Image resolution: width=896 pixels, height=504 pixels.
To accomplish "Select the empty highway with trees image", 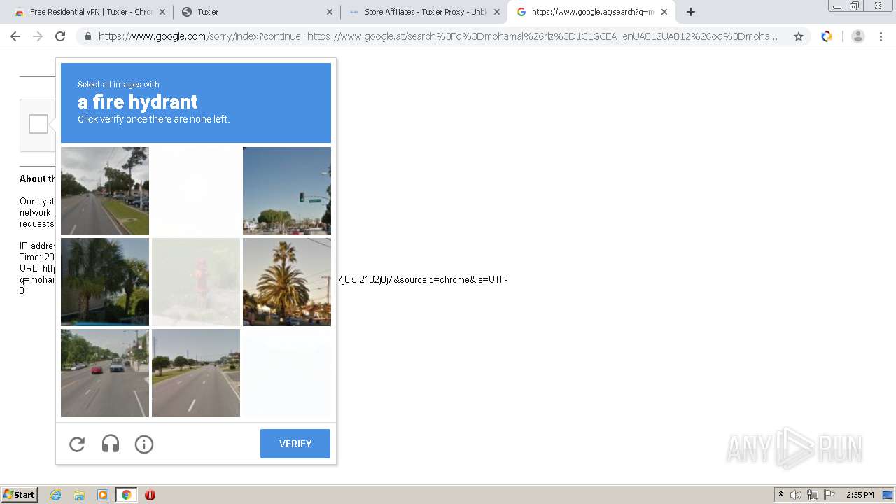I will (196, 373).
